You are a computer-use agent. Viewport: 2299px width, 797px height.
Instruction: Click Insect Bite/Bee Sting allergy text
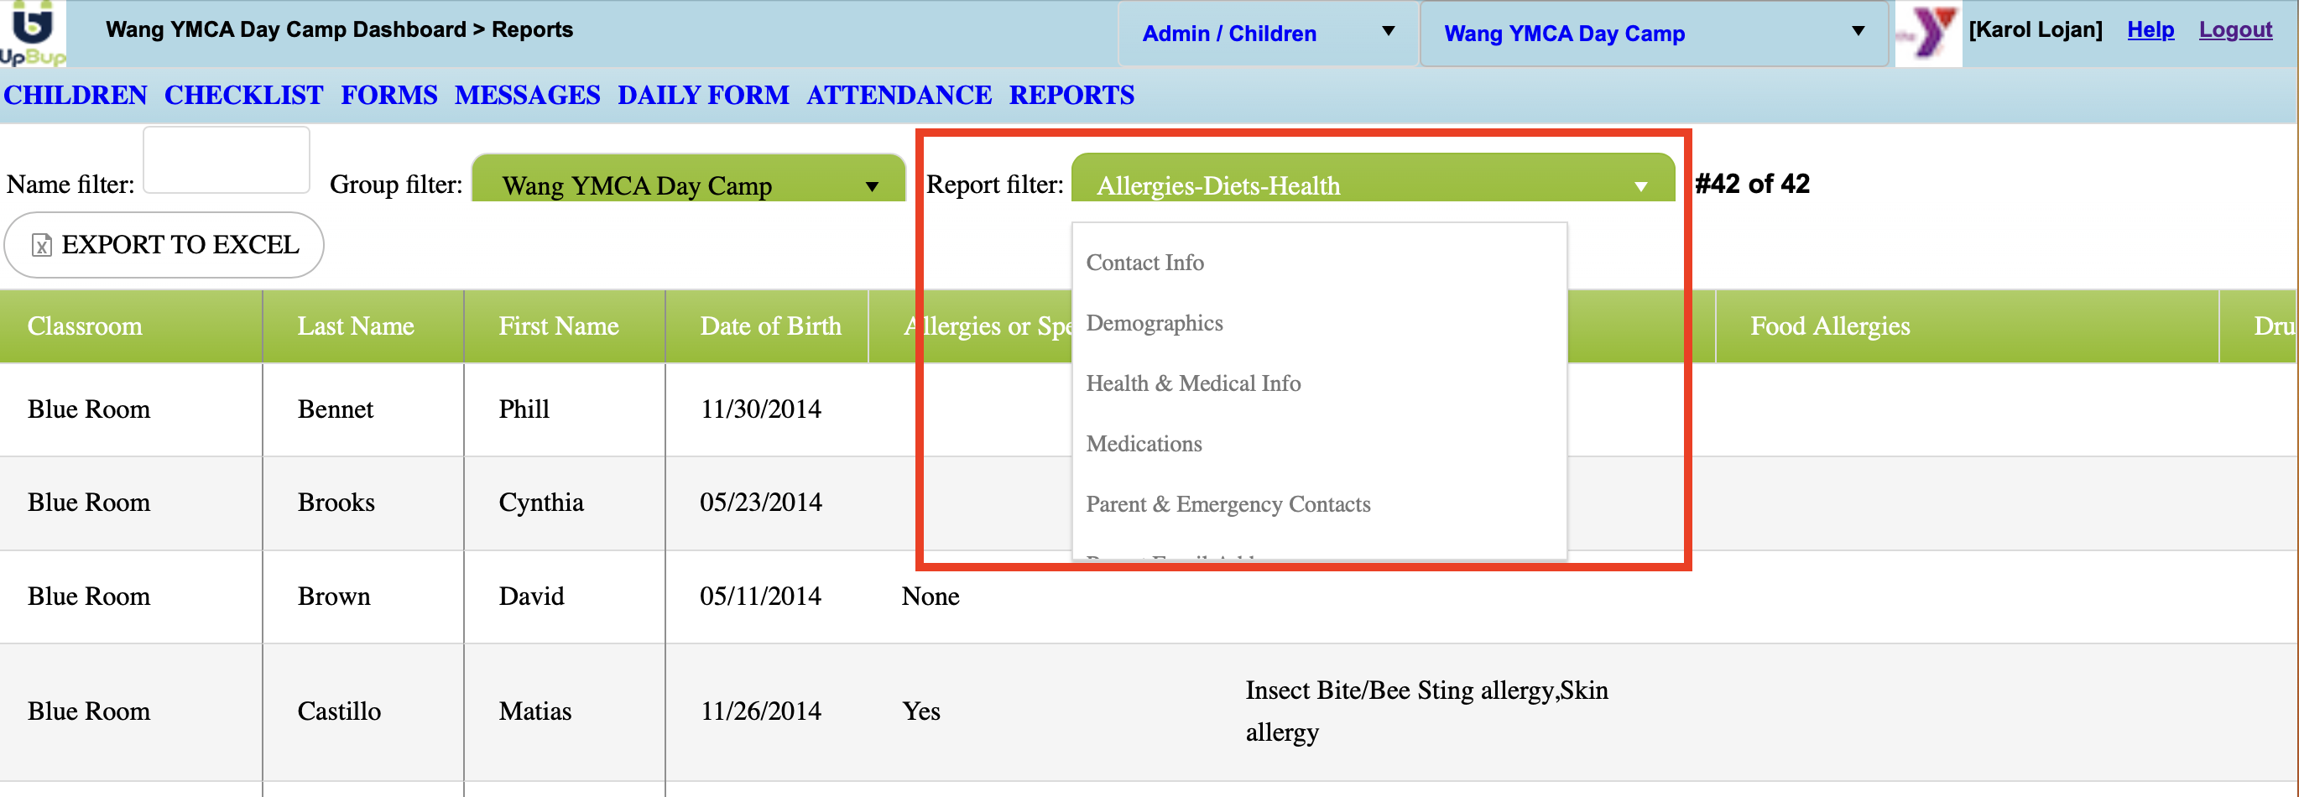click(1427, 711)
